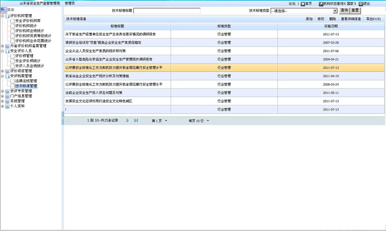Open the 论坛 forum link
This screenshot has height=231, width=386.
click(x=292, y=4)
